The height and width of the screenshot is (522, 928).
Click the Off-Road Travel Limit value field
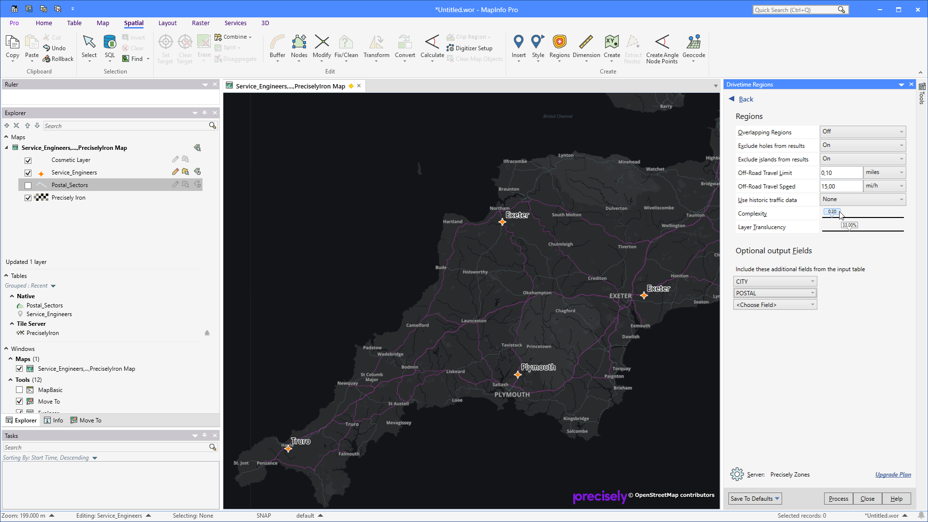coord(841,173)
